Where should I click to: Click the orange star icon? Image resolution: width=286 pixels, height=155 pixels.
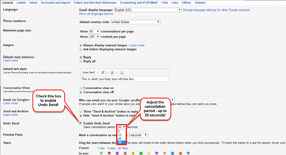click(x=165, y=153)
